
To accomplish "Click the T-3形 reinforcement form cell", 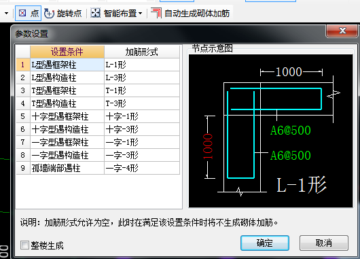I will tap(142, 103).
